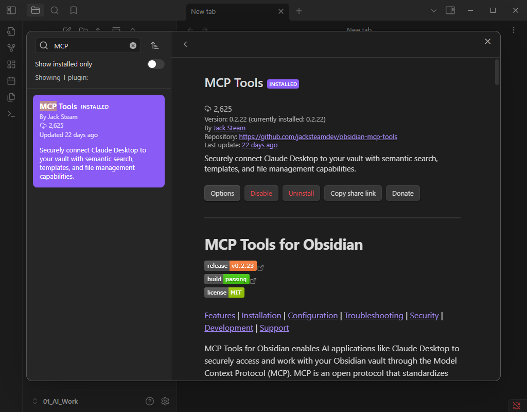
Task: Focus the plugin search field containing MCP
Action: pos(87,46)
